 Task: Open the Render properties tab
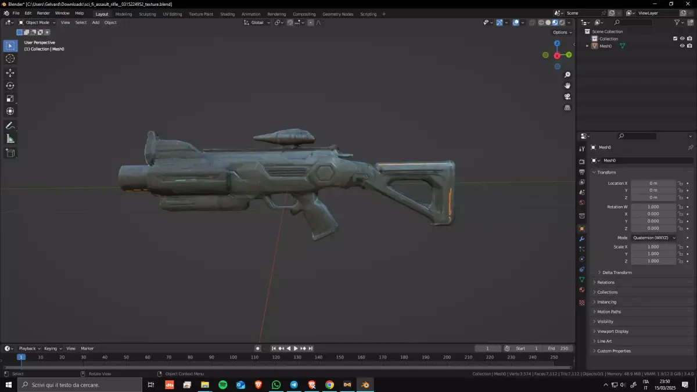pos(582,161)
